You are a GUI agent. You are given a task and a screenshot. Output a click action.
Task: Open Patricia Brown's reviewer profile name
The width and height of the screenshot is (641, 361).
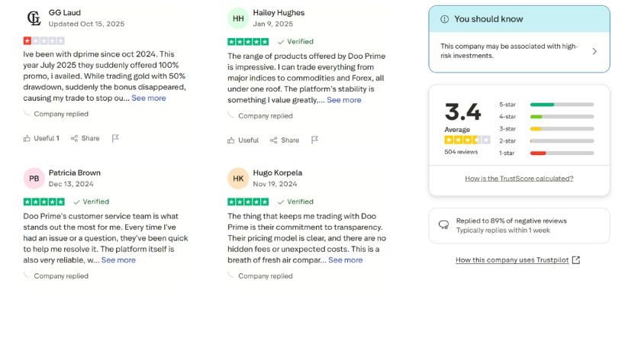(75, 172)
